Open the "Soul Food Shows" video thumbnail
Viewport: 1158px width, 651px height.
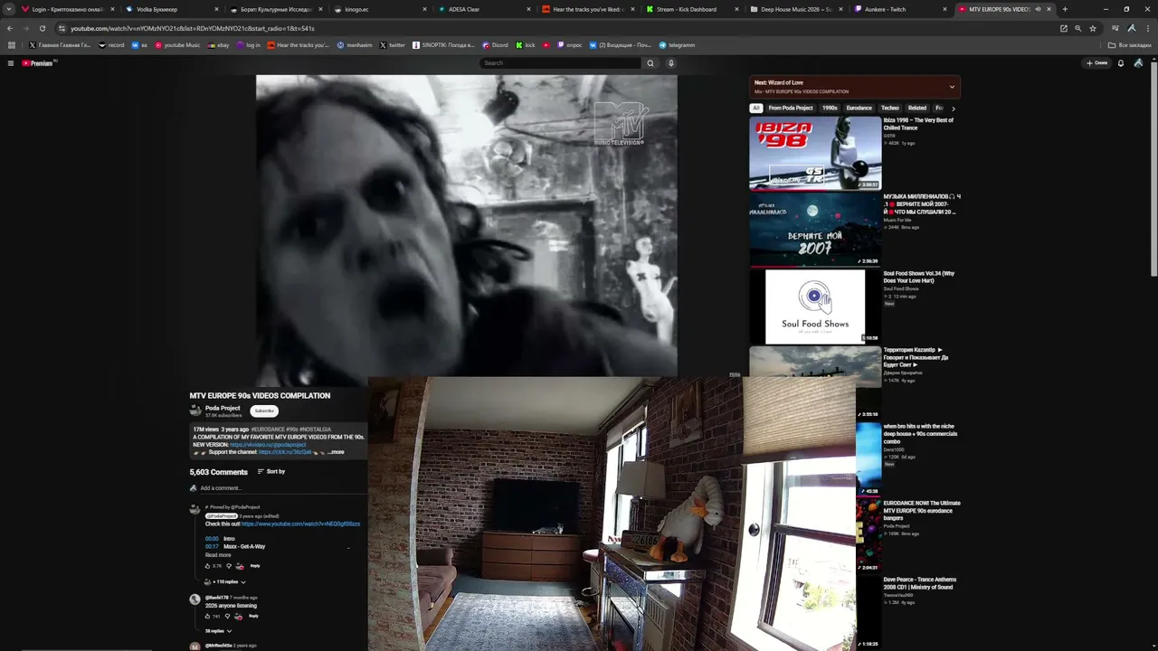pos(815,307)
